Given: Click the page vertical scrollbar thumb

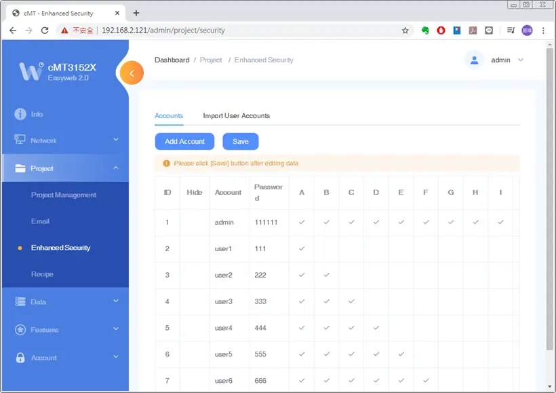Looking at the screenshot, I should pos(550,199).
